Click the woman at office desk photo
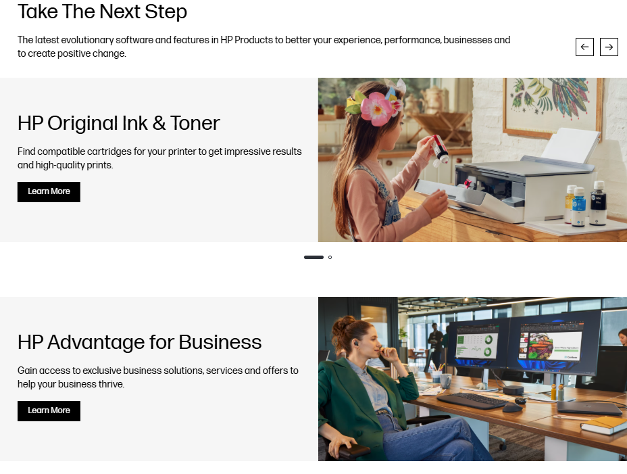Screen dimensions: 627x474 [x=472, y=379]
